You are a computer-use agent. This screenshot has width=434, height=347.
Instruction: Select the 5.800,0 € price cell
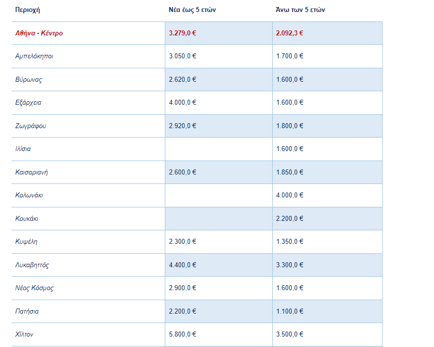click(183, 335)
